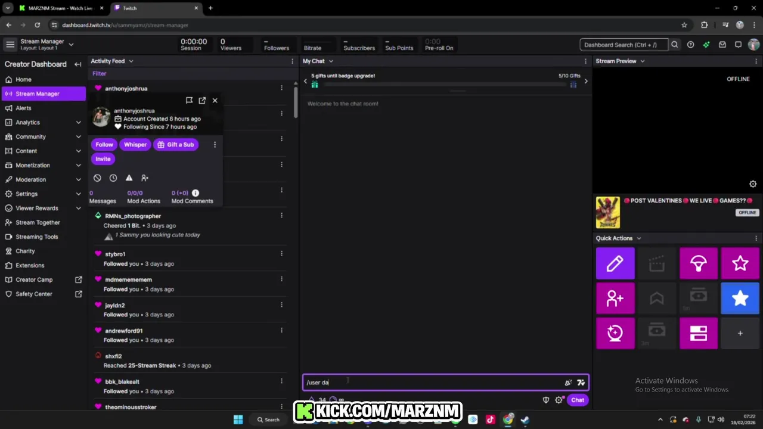The height and width of the screenshot is (429, 763).
Task: Open Extensions in sidebar
Action: tap(43, 265)
